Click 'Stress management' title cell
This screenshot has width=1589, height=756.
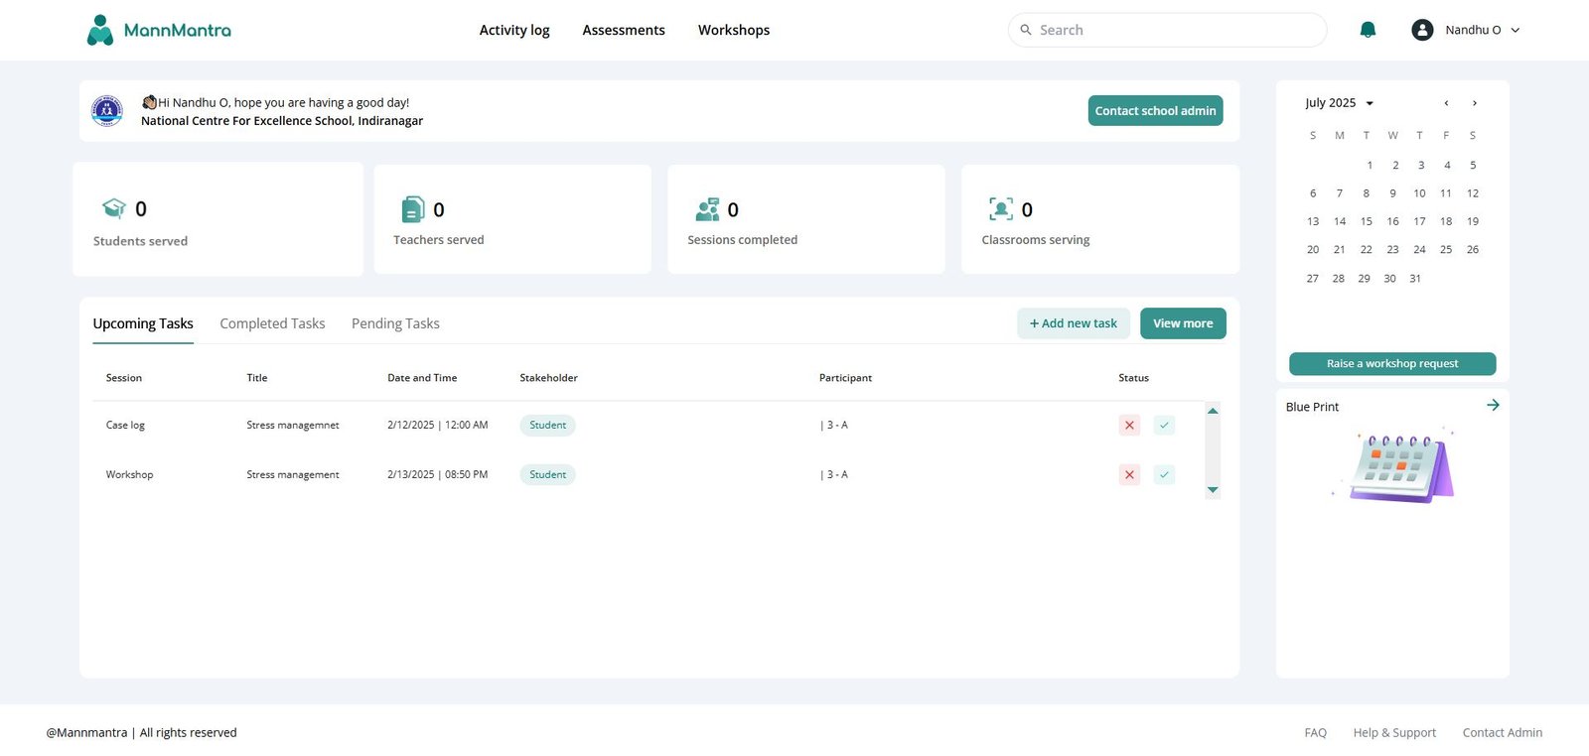click(x=293, y=474)
